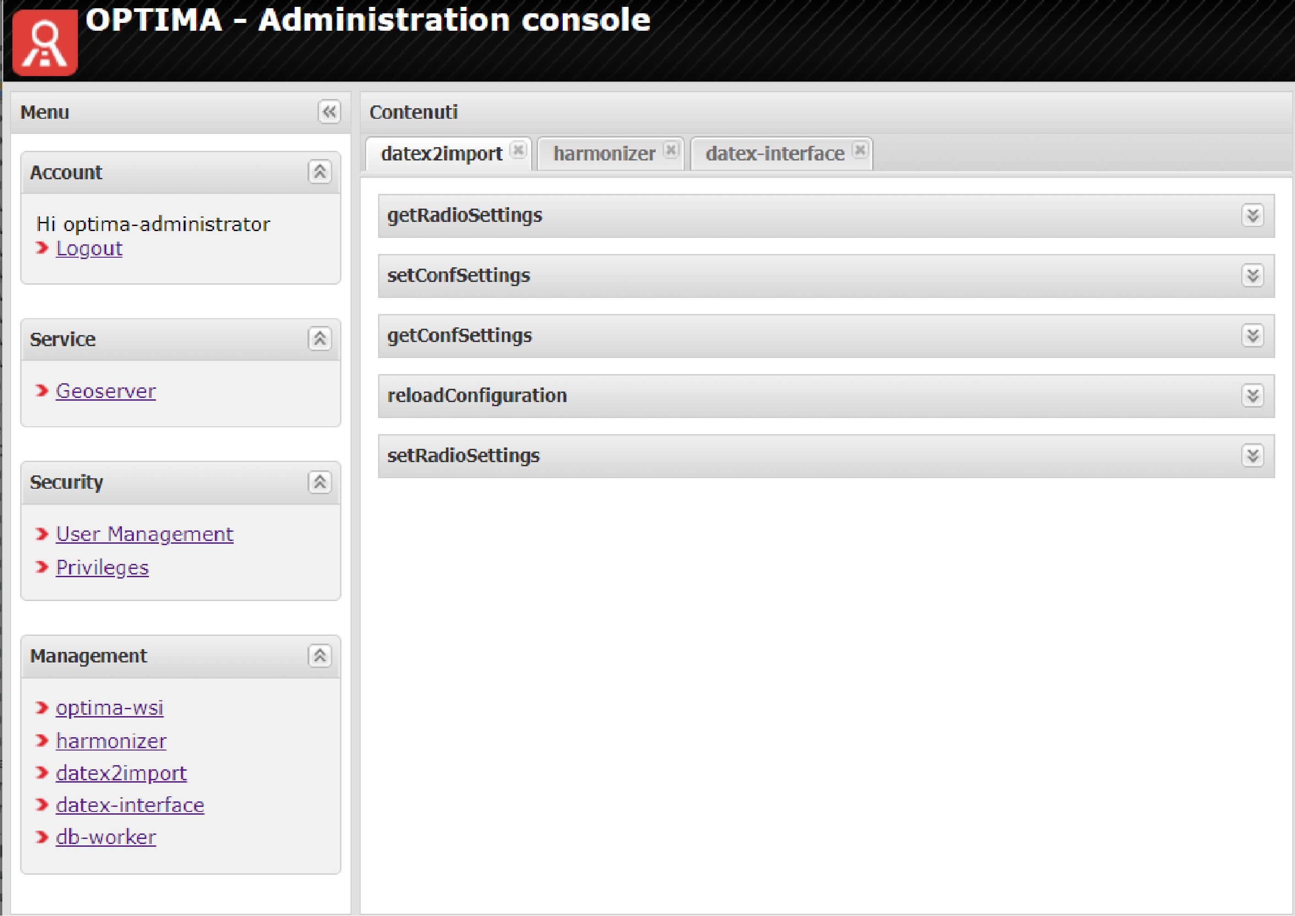Collapse the Menu sidebar panel
The image size is (1295, 916).
329,112
